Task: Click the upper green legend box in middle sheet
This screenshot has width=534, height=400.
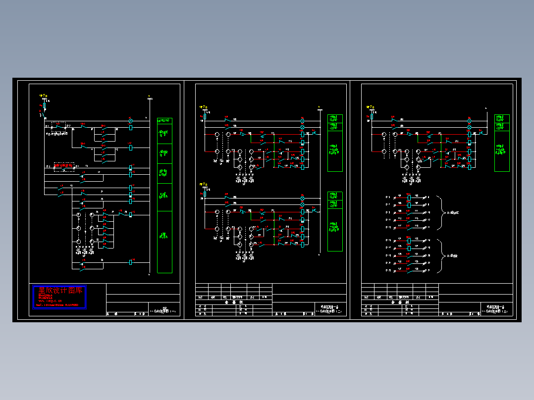Action: [x=335, y=143]
